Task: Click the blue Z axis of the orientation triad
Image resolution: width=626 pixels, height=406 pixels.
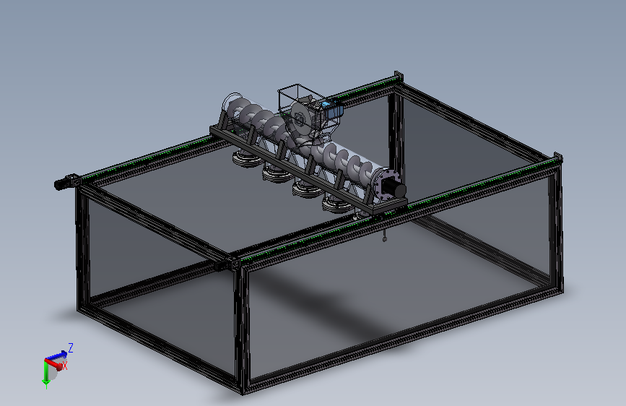Action: (57, 355)
